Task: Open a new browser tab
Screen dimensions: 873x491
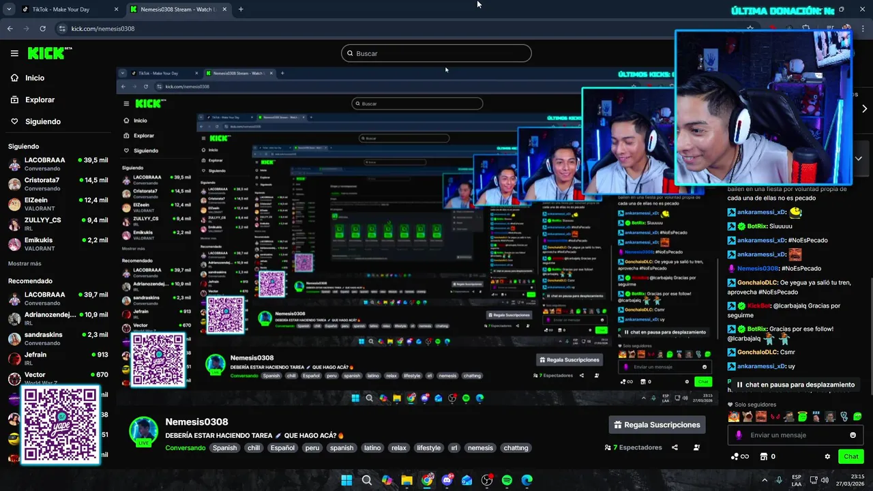Action: (241, 10)
